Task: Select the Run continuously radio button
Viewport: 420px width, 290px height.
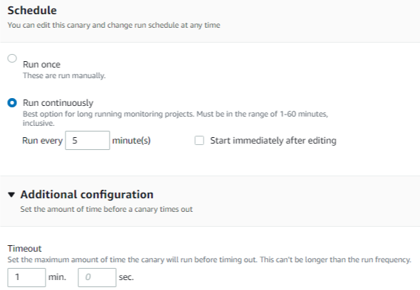Action: 12,103
